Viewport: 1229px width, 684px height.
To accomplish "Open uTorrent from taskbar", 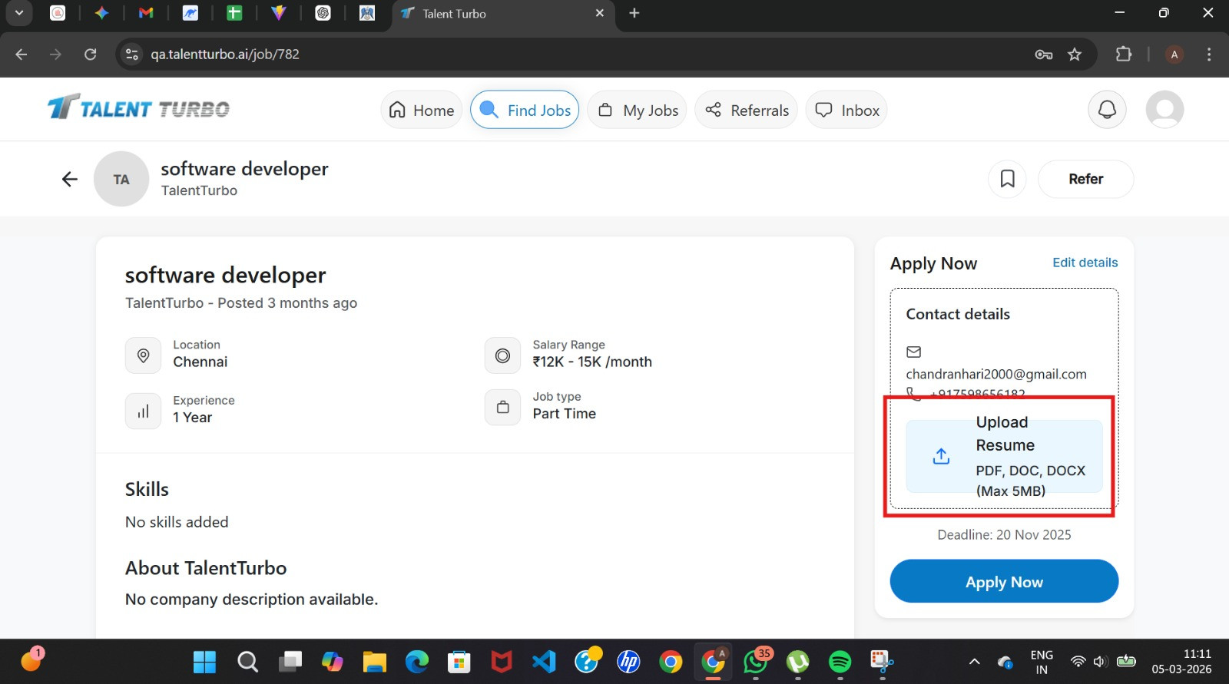I will pos(798,662).
